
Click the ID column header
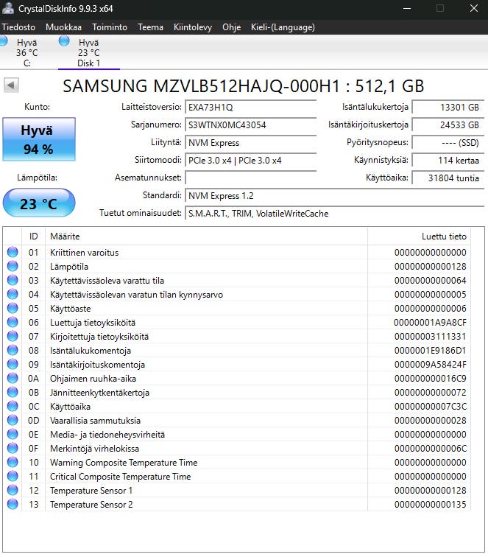coord(33,237)
